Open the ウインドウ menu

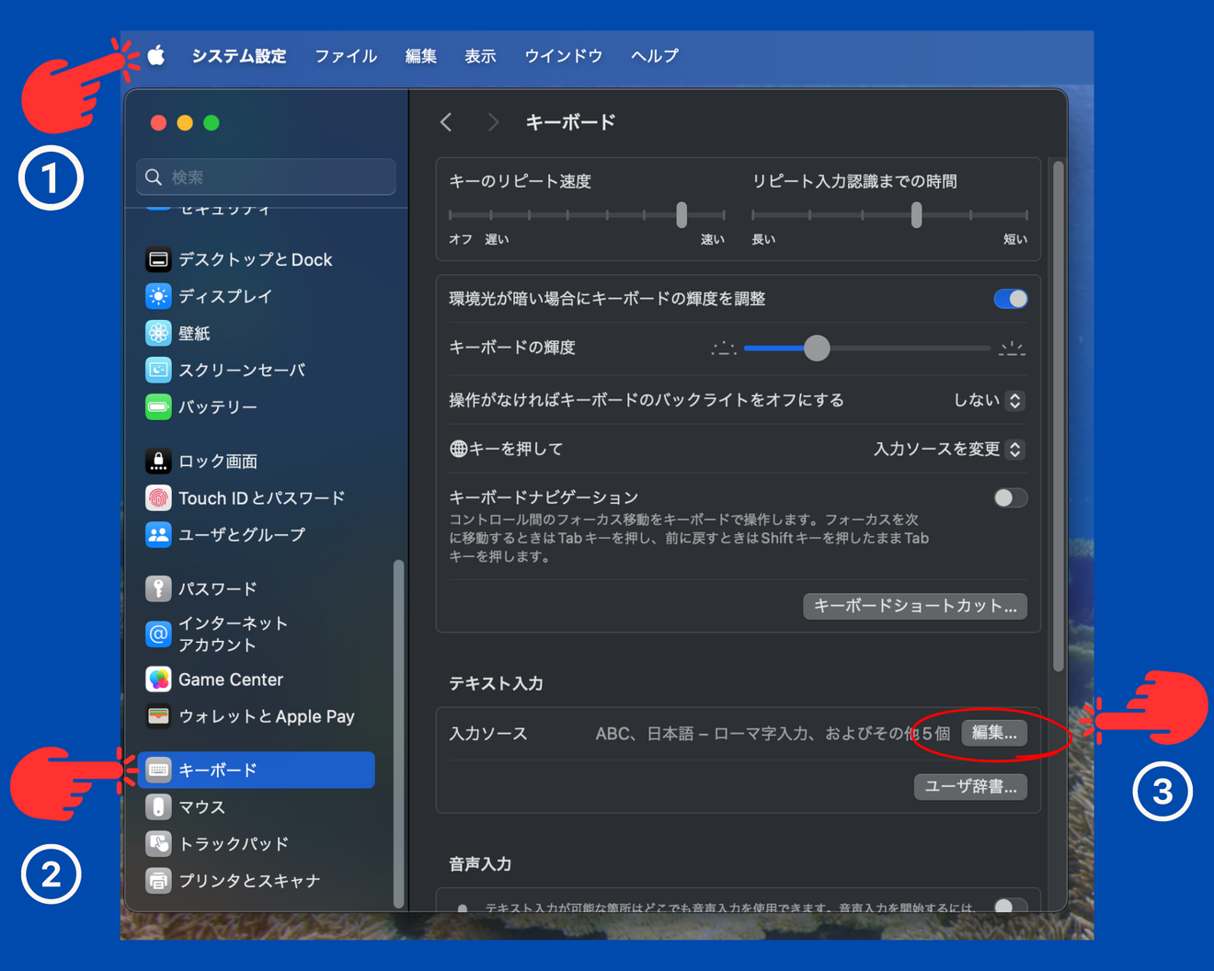tap(563, 56)
